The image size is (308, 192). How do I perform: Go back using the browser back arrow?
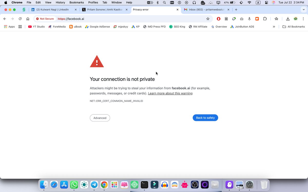pos(5,19)
